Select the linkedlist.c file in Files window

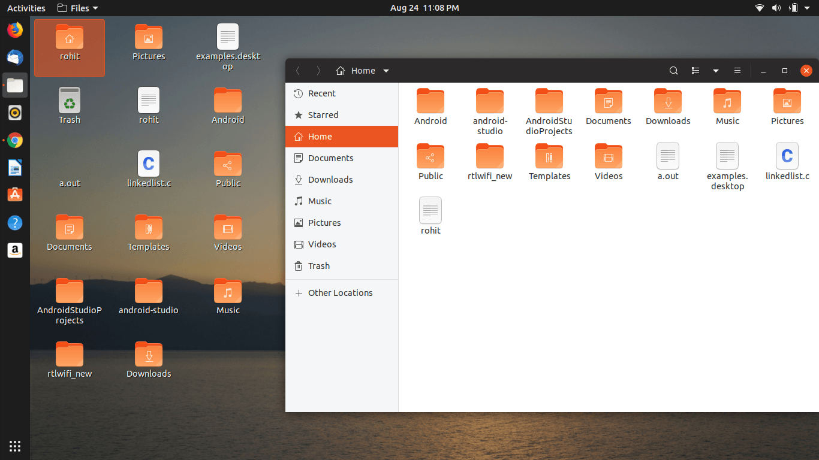click(x=787, y=161)
